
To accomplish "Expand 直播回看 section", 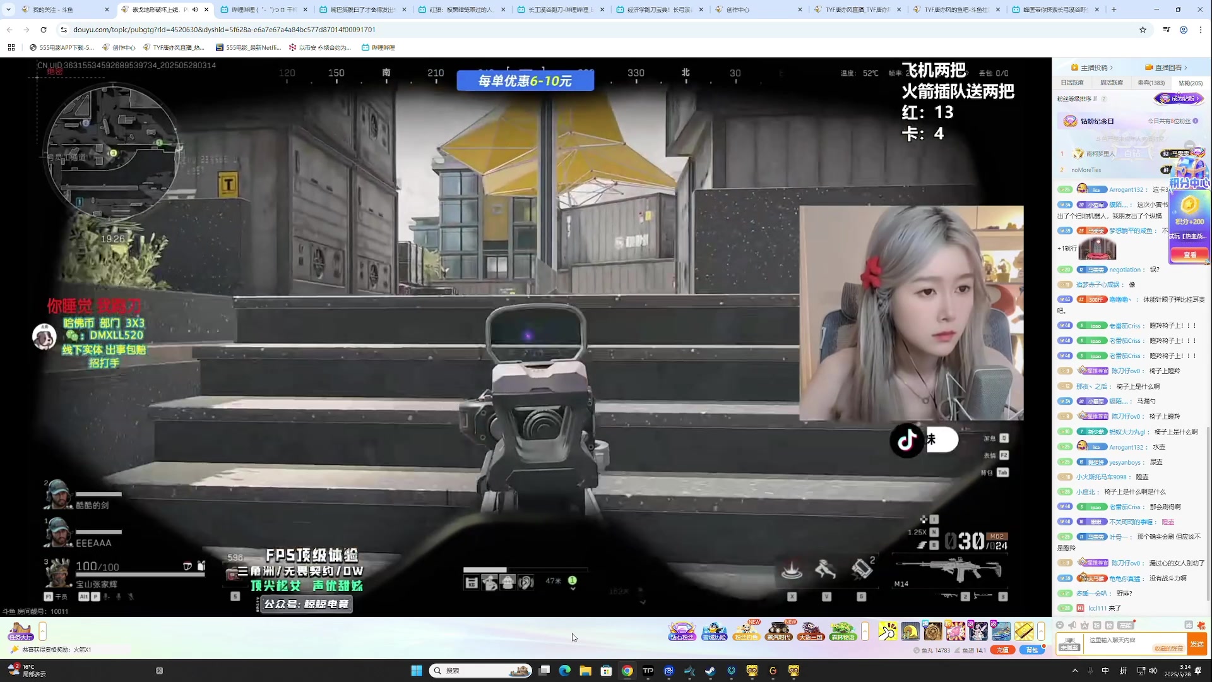I will click(x=1166, y=68).
